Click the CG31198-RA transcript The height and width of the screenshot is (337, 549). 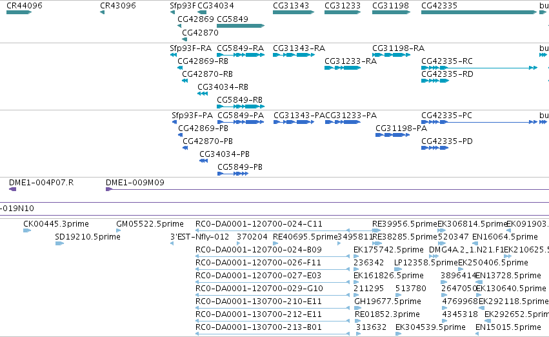point(391,55)
